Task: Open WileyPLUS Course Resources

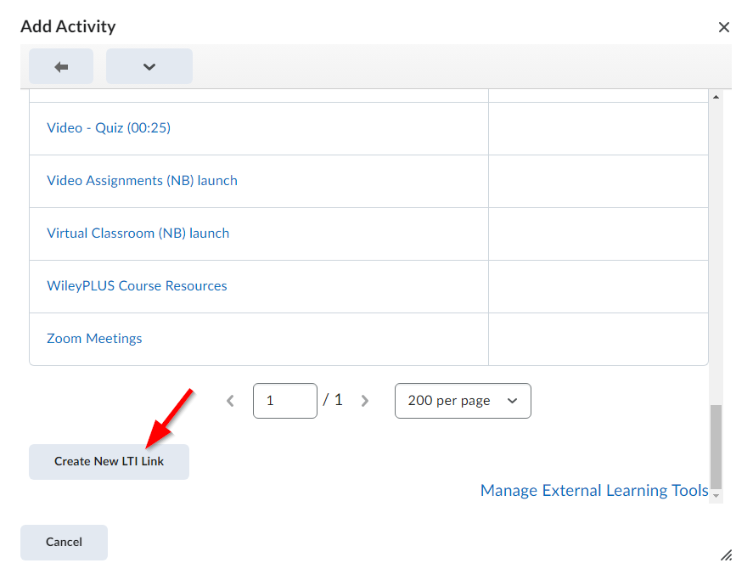Action: pos(137,286)
